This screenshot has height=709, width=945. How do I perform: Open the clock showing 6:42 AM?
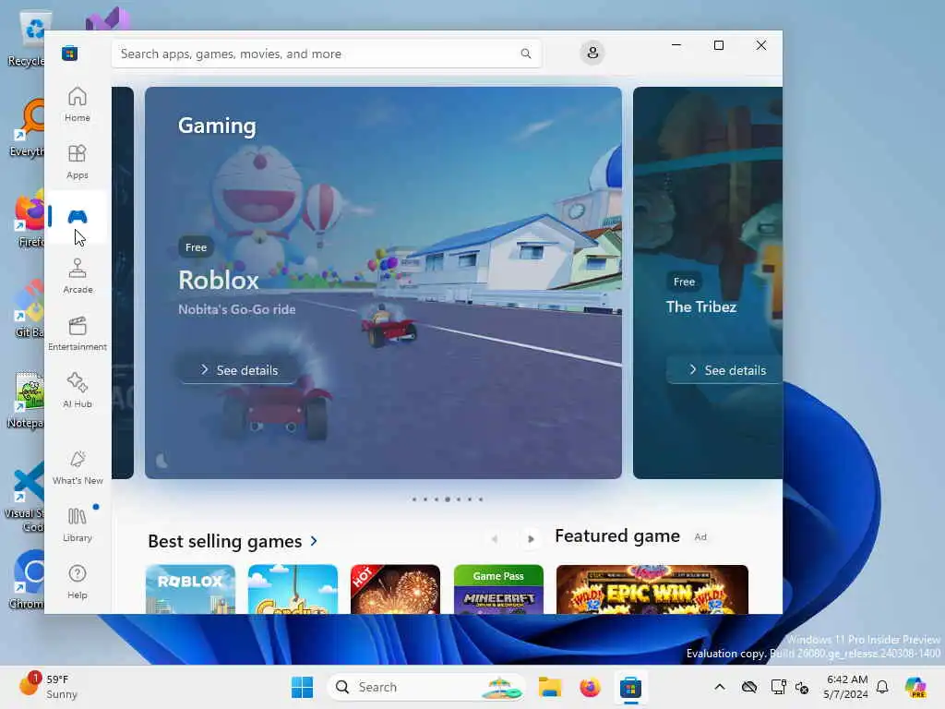pyautogui.click(x=845, y=687)
